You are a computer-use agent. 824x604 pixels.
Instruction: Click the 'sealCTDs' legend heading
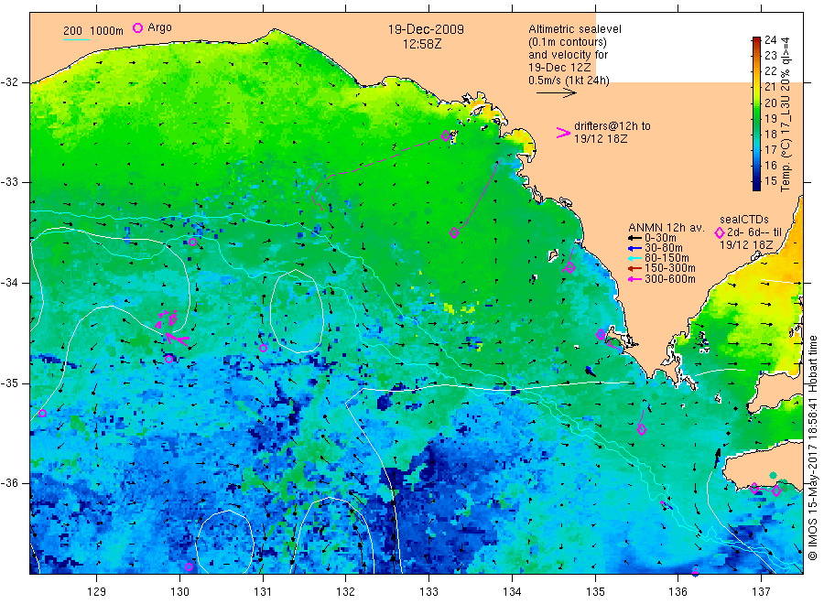744,220
